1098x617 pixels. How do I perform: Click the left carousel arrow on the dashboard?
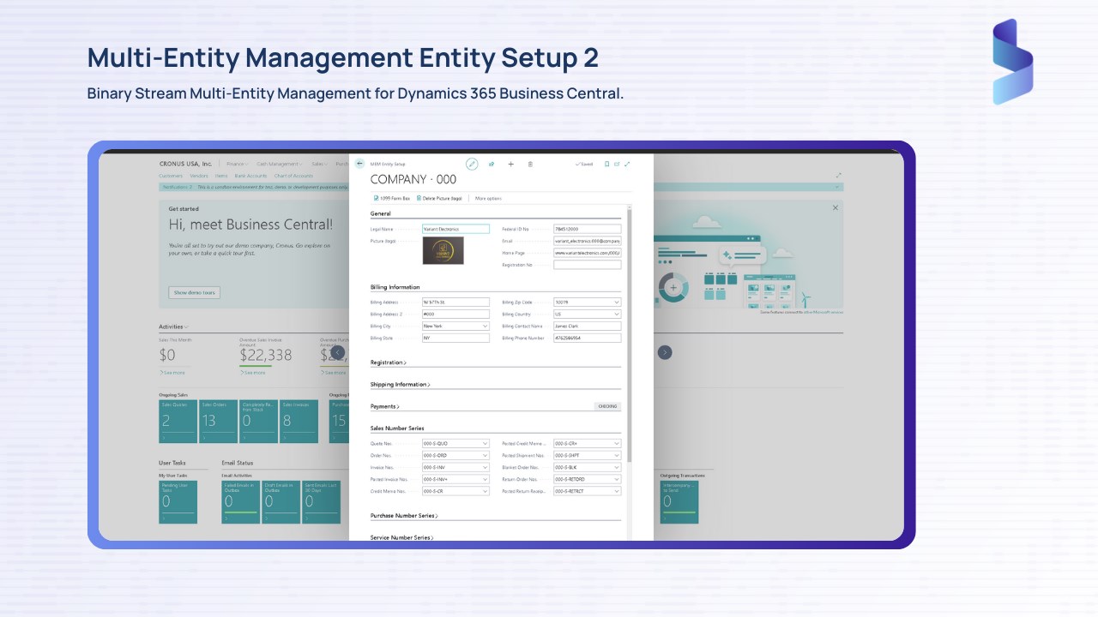tap(338, 352)
